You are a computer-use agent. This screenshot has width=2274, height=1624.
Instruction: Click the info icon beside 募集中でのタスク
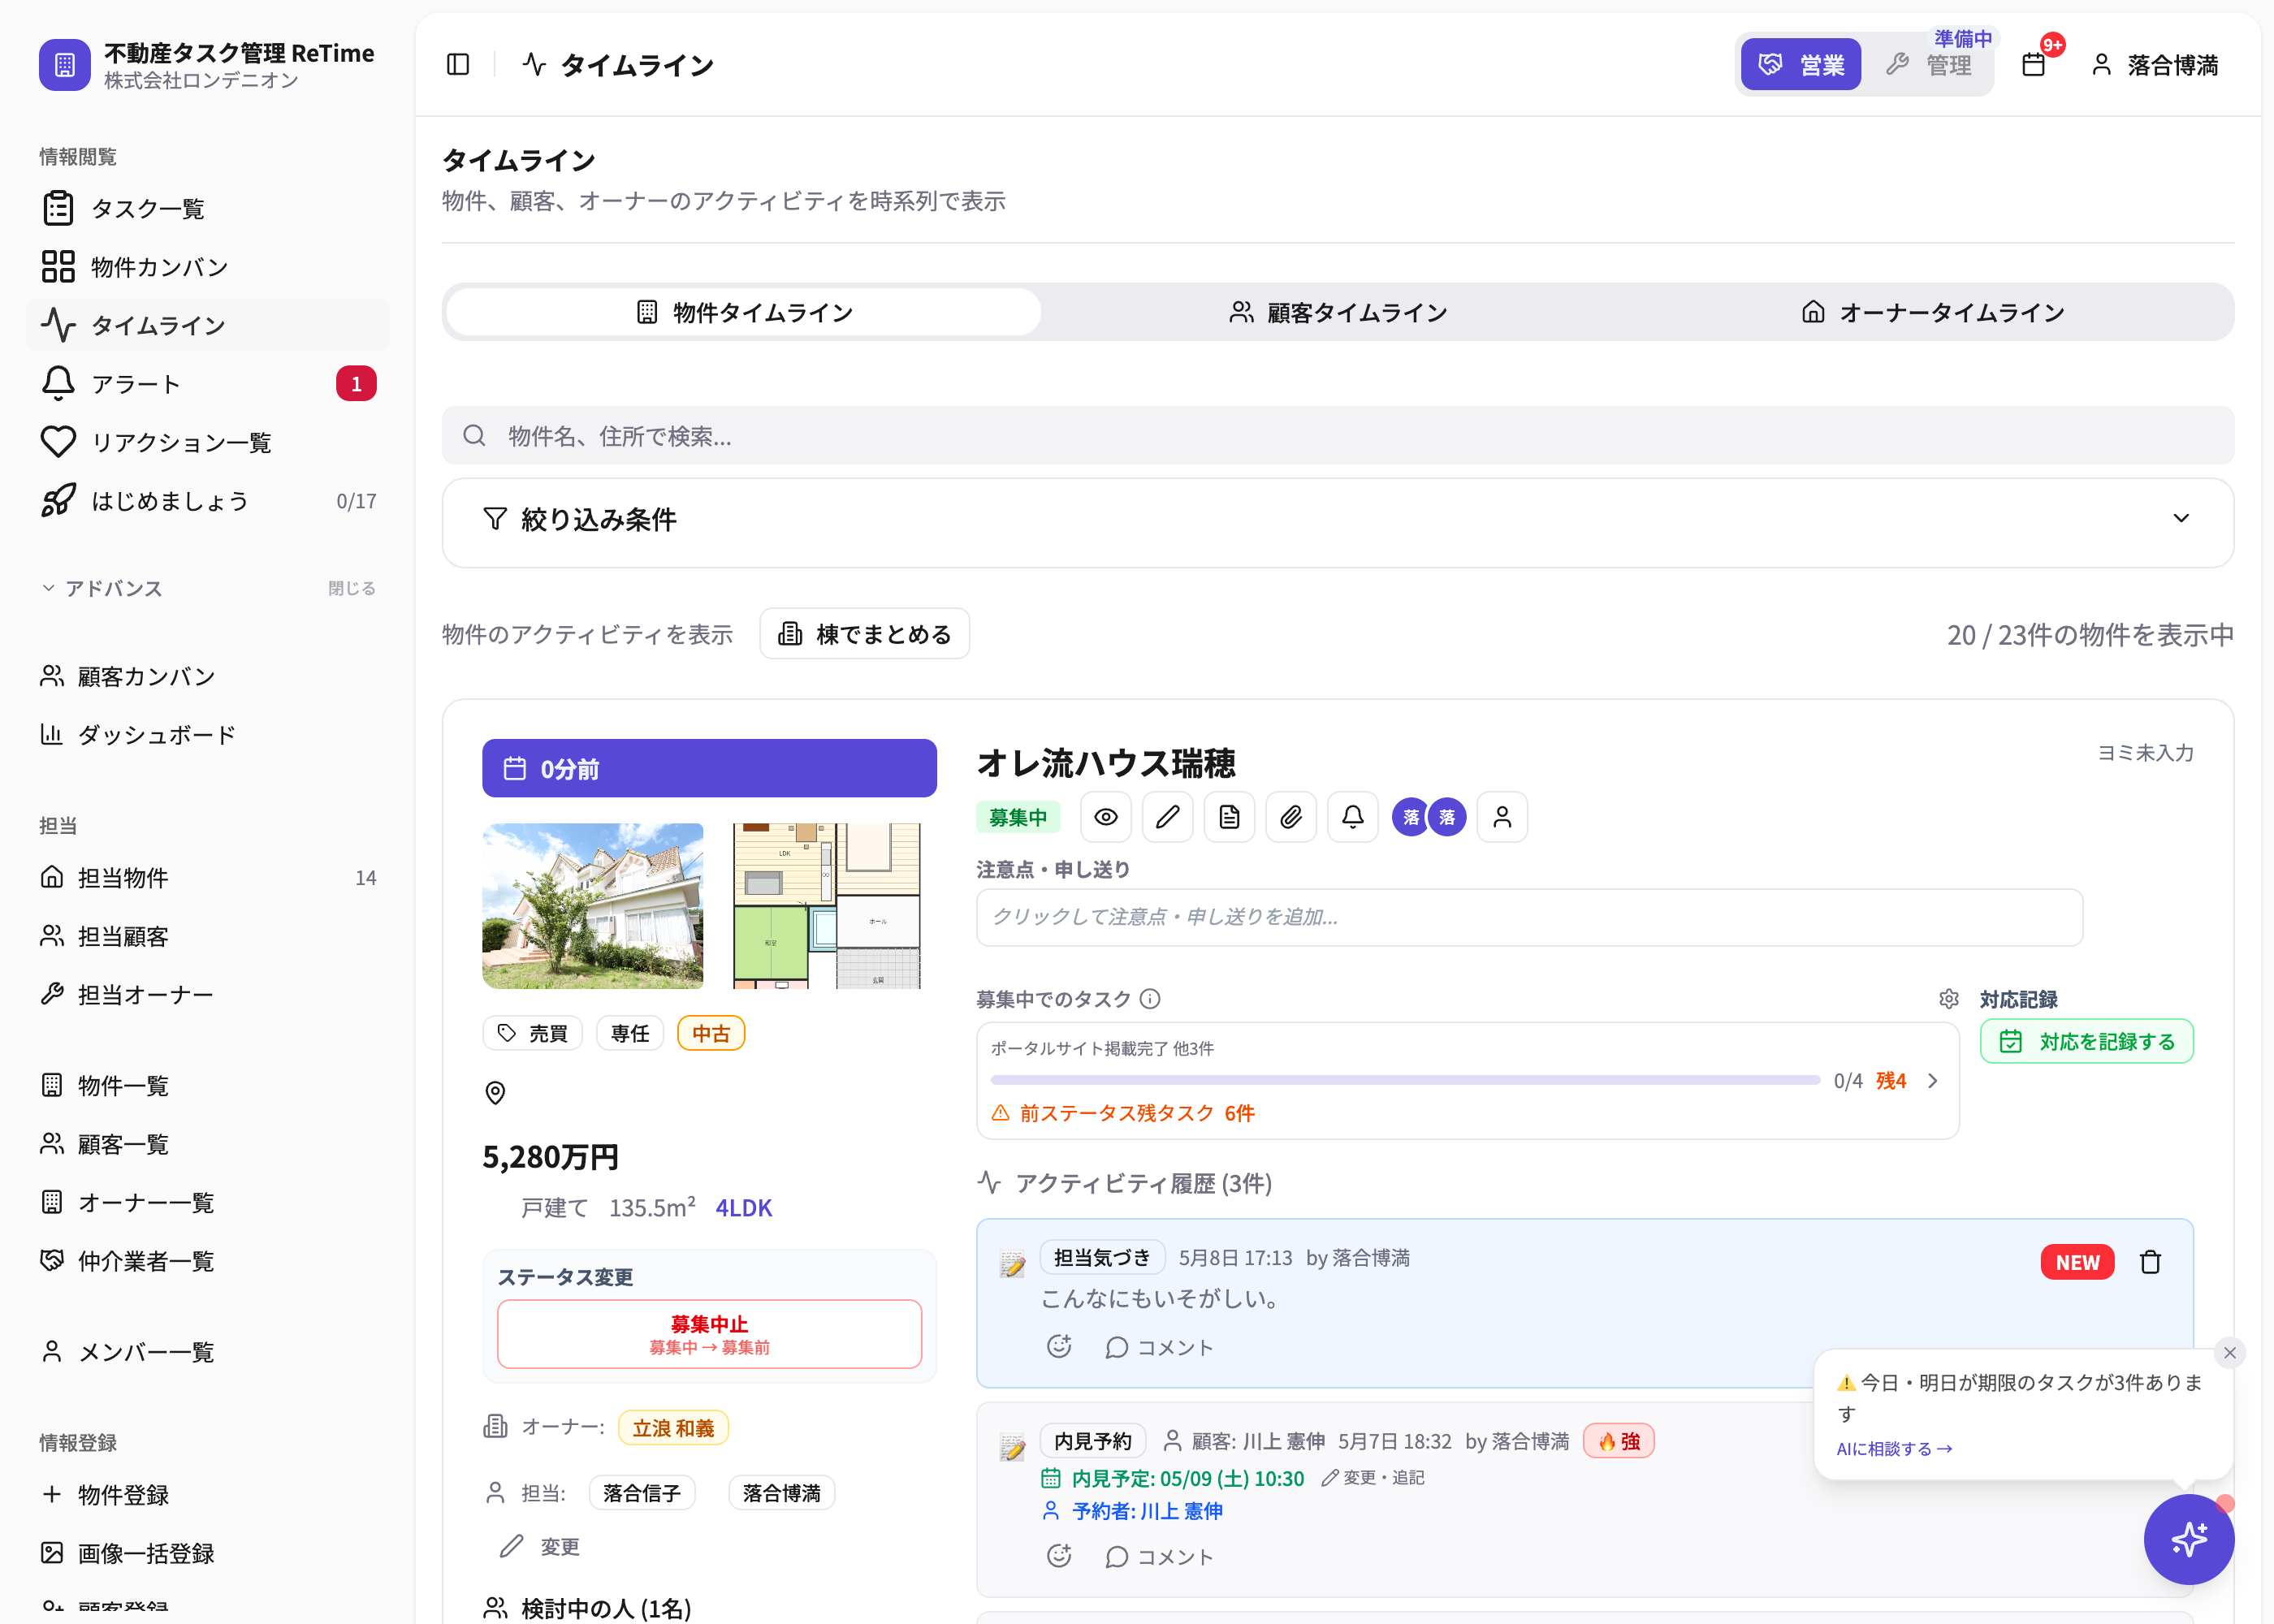1150,999
